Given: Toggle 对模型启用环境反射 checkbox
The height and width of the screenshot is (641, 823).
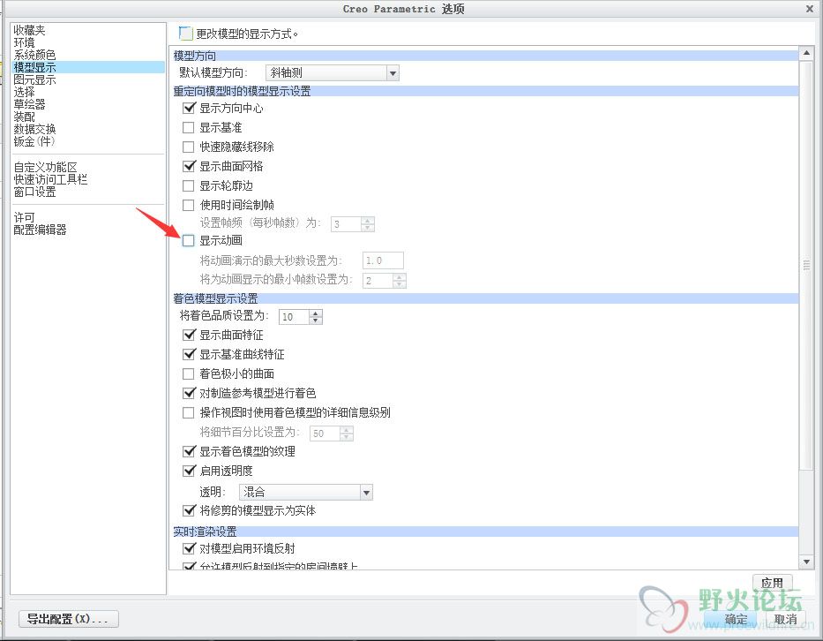Looking at the screenshot, I should 189,549.
